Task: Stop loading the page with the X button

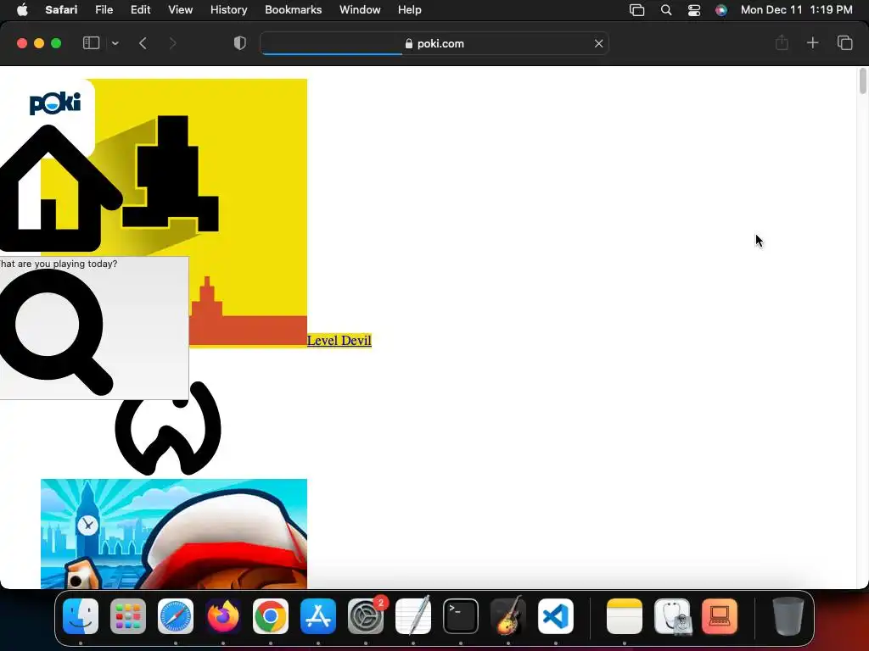Action: click(598, 43)
